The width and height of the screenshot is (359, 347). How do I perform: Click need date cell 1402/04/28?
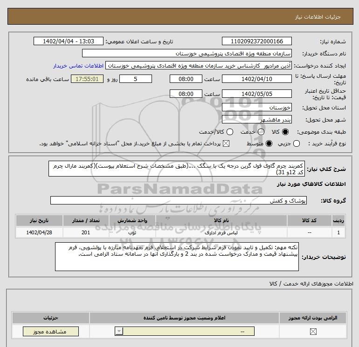(39, 232)
